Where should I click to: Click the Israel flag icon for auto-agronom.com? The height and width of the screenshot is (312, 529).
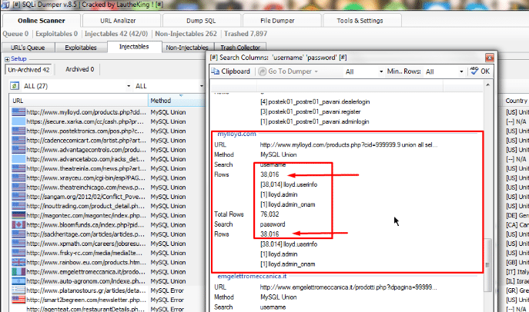18,281
